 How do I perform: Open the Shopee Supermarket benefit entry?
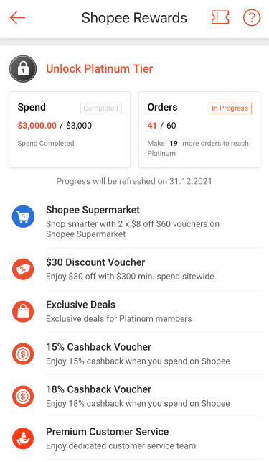click(x=135, y=221)
